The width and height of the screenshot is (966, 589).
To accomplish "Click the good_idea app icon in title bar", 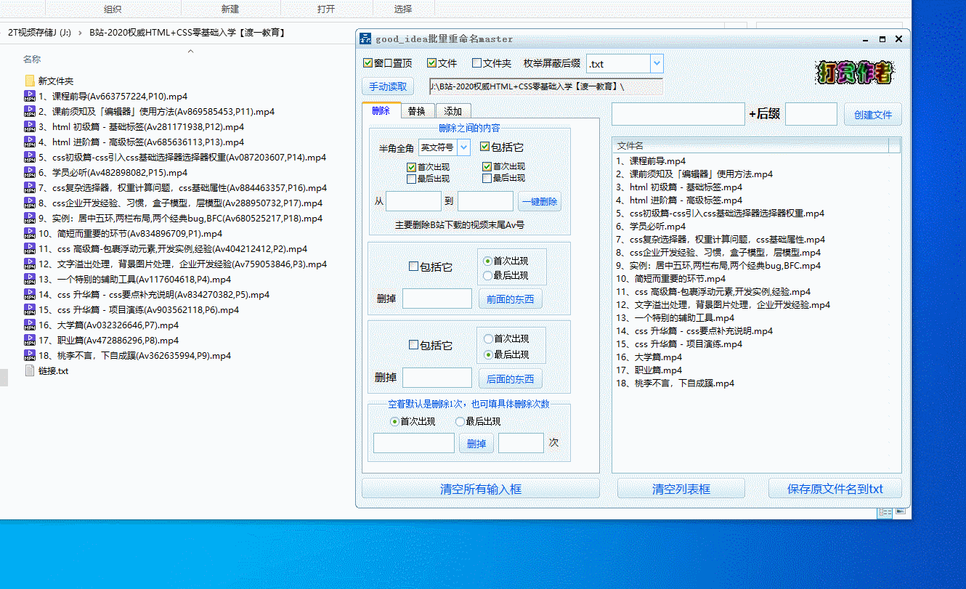I will tap(366, 39).
